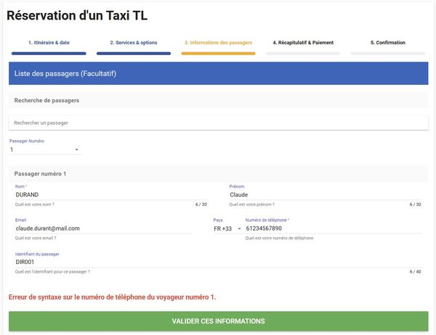Click the Recherche de passagers section heading

click(x=47, y=100)
